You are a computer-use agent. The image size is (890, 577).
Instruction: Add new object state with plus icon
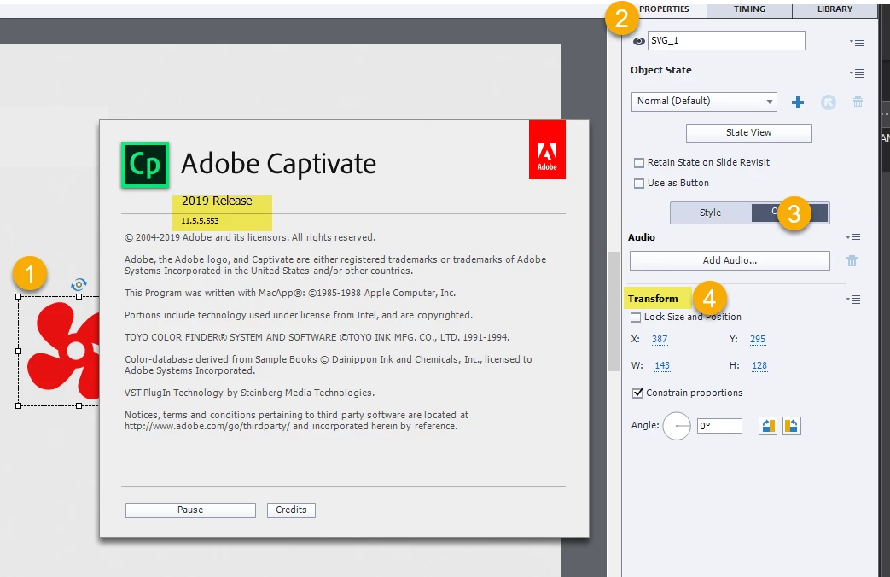click(x=798, y=102)
